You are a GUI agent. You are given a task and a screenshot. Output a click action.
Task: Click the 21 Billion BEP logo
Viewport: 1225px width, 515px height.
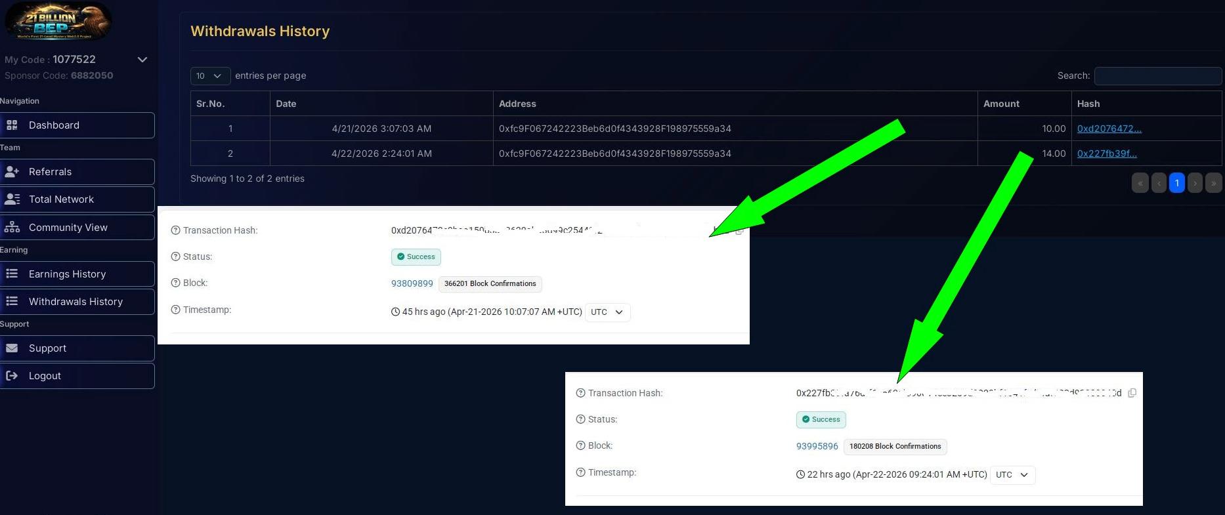coord(58,22)
